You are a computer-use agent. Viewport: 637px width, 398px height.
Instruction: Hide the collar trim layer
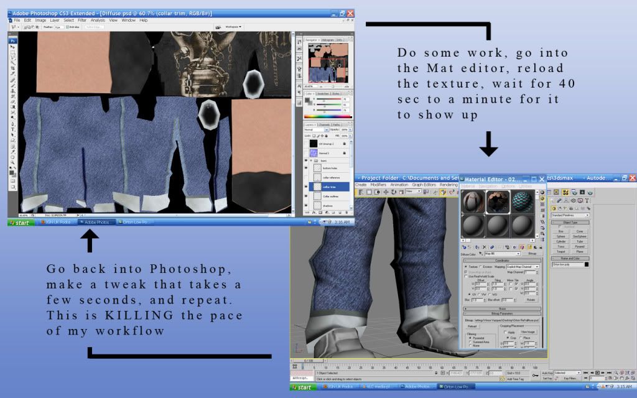pyautogui.click(x=306, y=187)
